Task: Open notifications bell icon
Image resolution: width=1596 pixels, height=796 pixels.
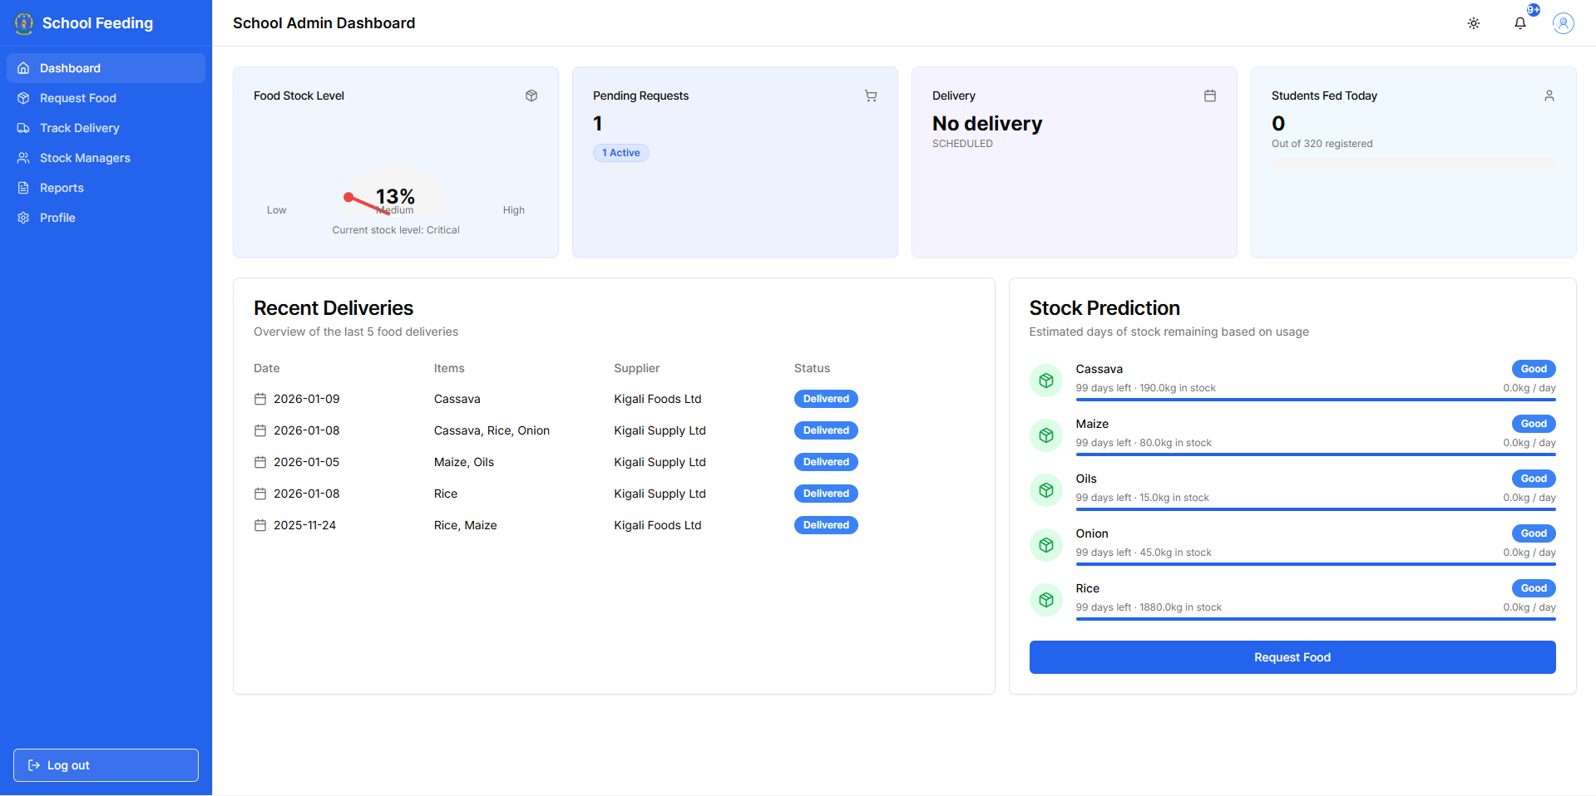Action: coord(1520,23)
